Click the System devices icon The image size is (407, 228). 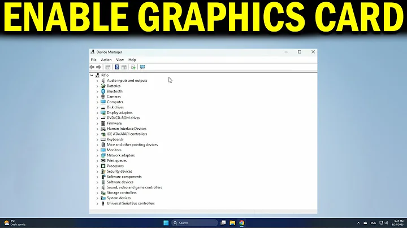pos(103,198)
